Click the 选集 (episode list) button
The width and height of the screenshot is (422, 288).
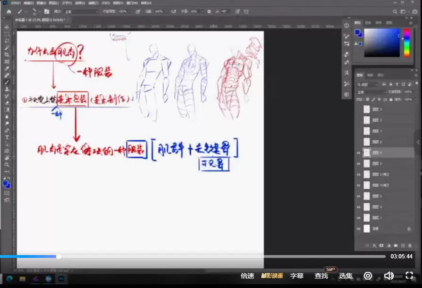point(346,276)
